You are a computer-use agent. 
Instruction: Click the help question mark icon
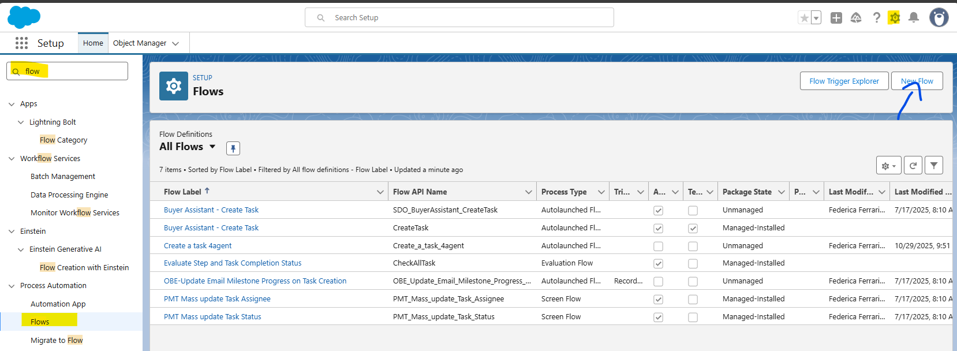point(876,18)
